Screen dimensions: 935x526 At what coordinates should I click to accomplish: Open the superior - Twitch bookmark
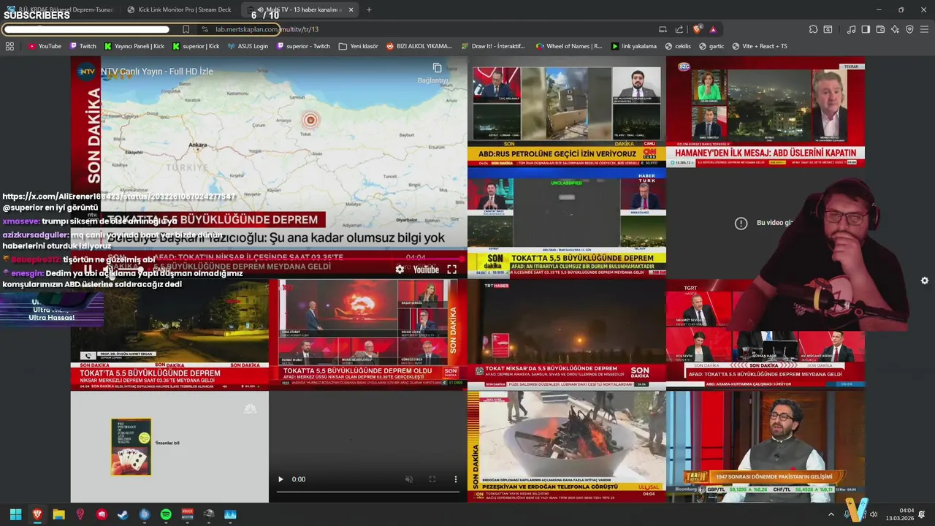coord(302,46)
